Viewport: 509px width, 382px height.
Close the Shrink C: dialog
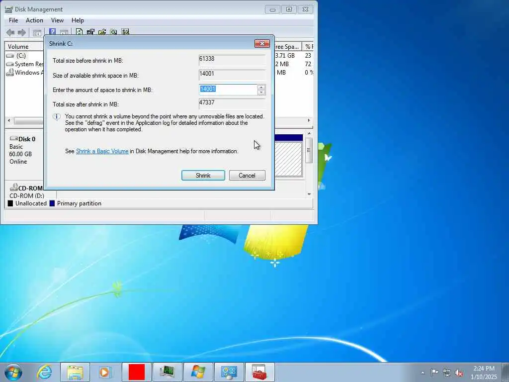pos(262,44)
